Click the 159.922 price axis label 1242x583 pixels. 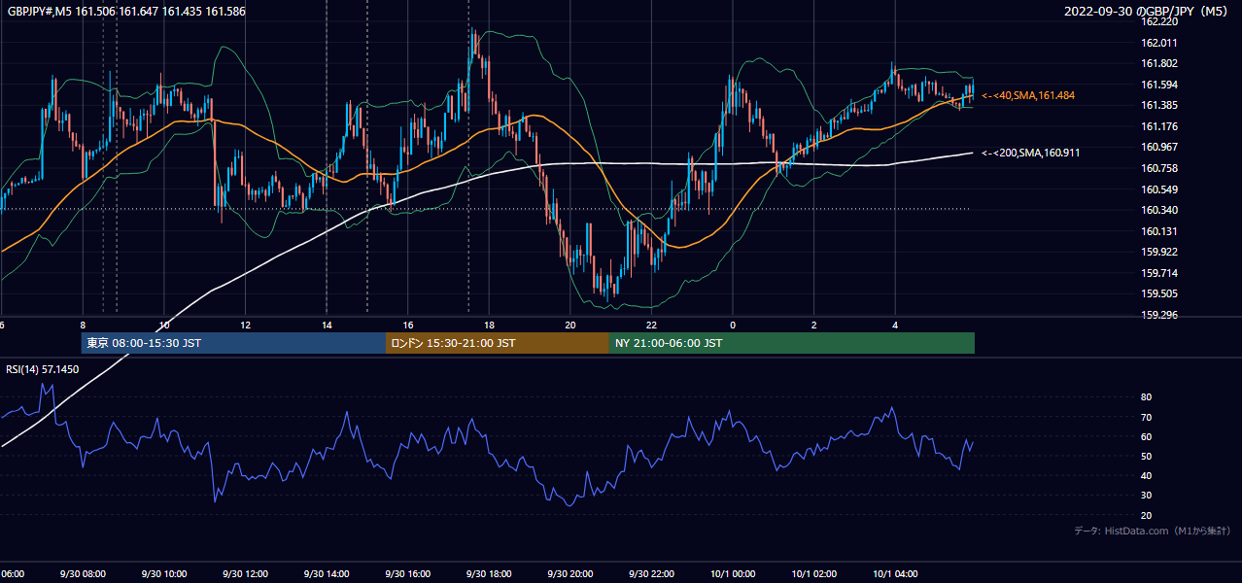(x=1158, y=252)
